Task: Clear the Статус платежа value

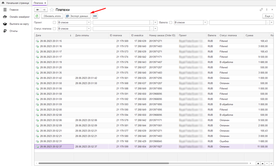Action: [155, 28]
